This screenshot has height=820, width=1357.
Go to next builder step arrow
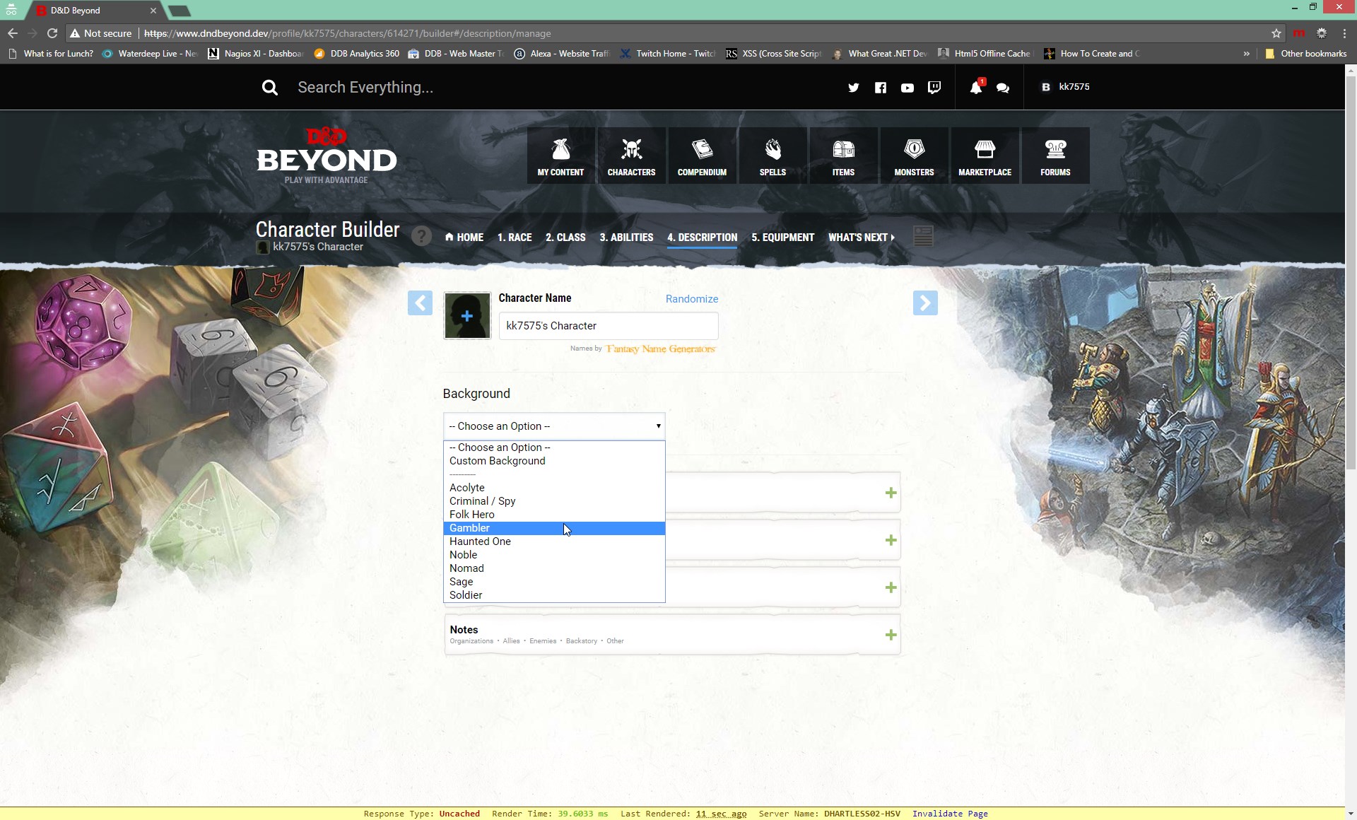point(925,303)
